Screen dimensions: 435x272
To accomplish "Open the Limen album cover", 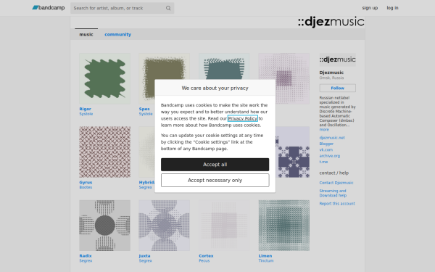I will [283, 226].
